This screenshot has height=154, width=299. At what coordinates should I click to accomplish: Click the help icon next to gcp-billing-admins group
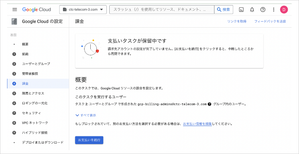pyautogui.click(x=210, y=104)
